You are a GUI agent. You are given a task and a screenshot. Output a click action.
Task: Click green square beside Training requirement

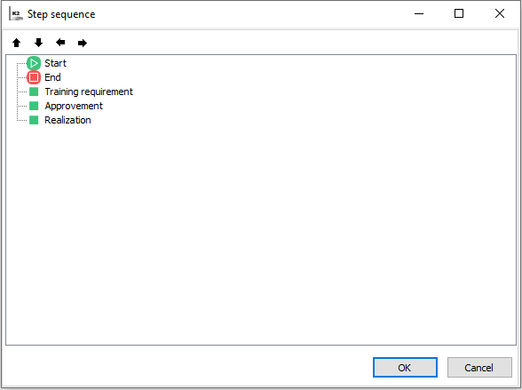pos(34,92)
